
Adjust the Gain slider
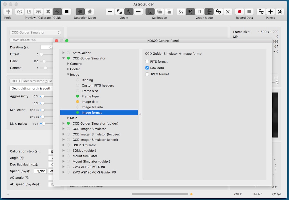click(44, 61)
